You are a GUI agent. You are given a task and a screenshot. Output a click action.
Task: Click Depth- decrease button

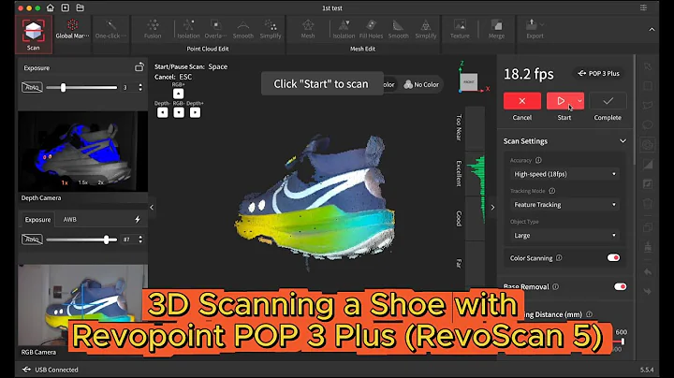163,112
